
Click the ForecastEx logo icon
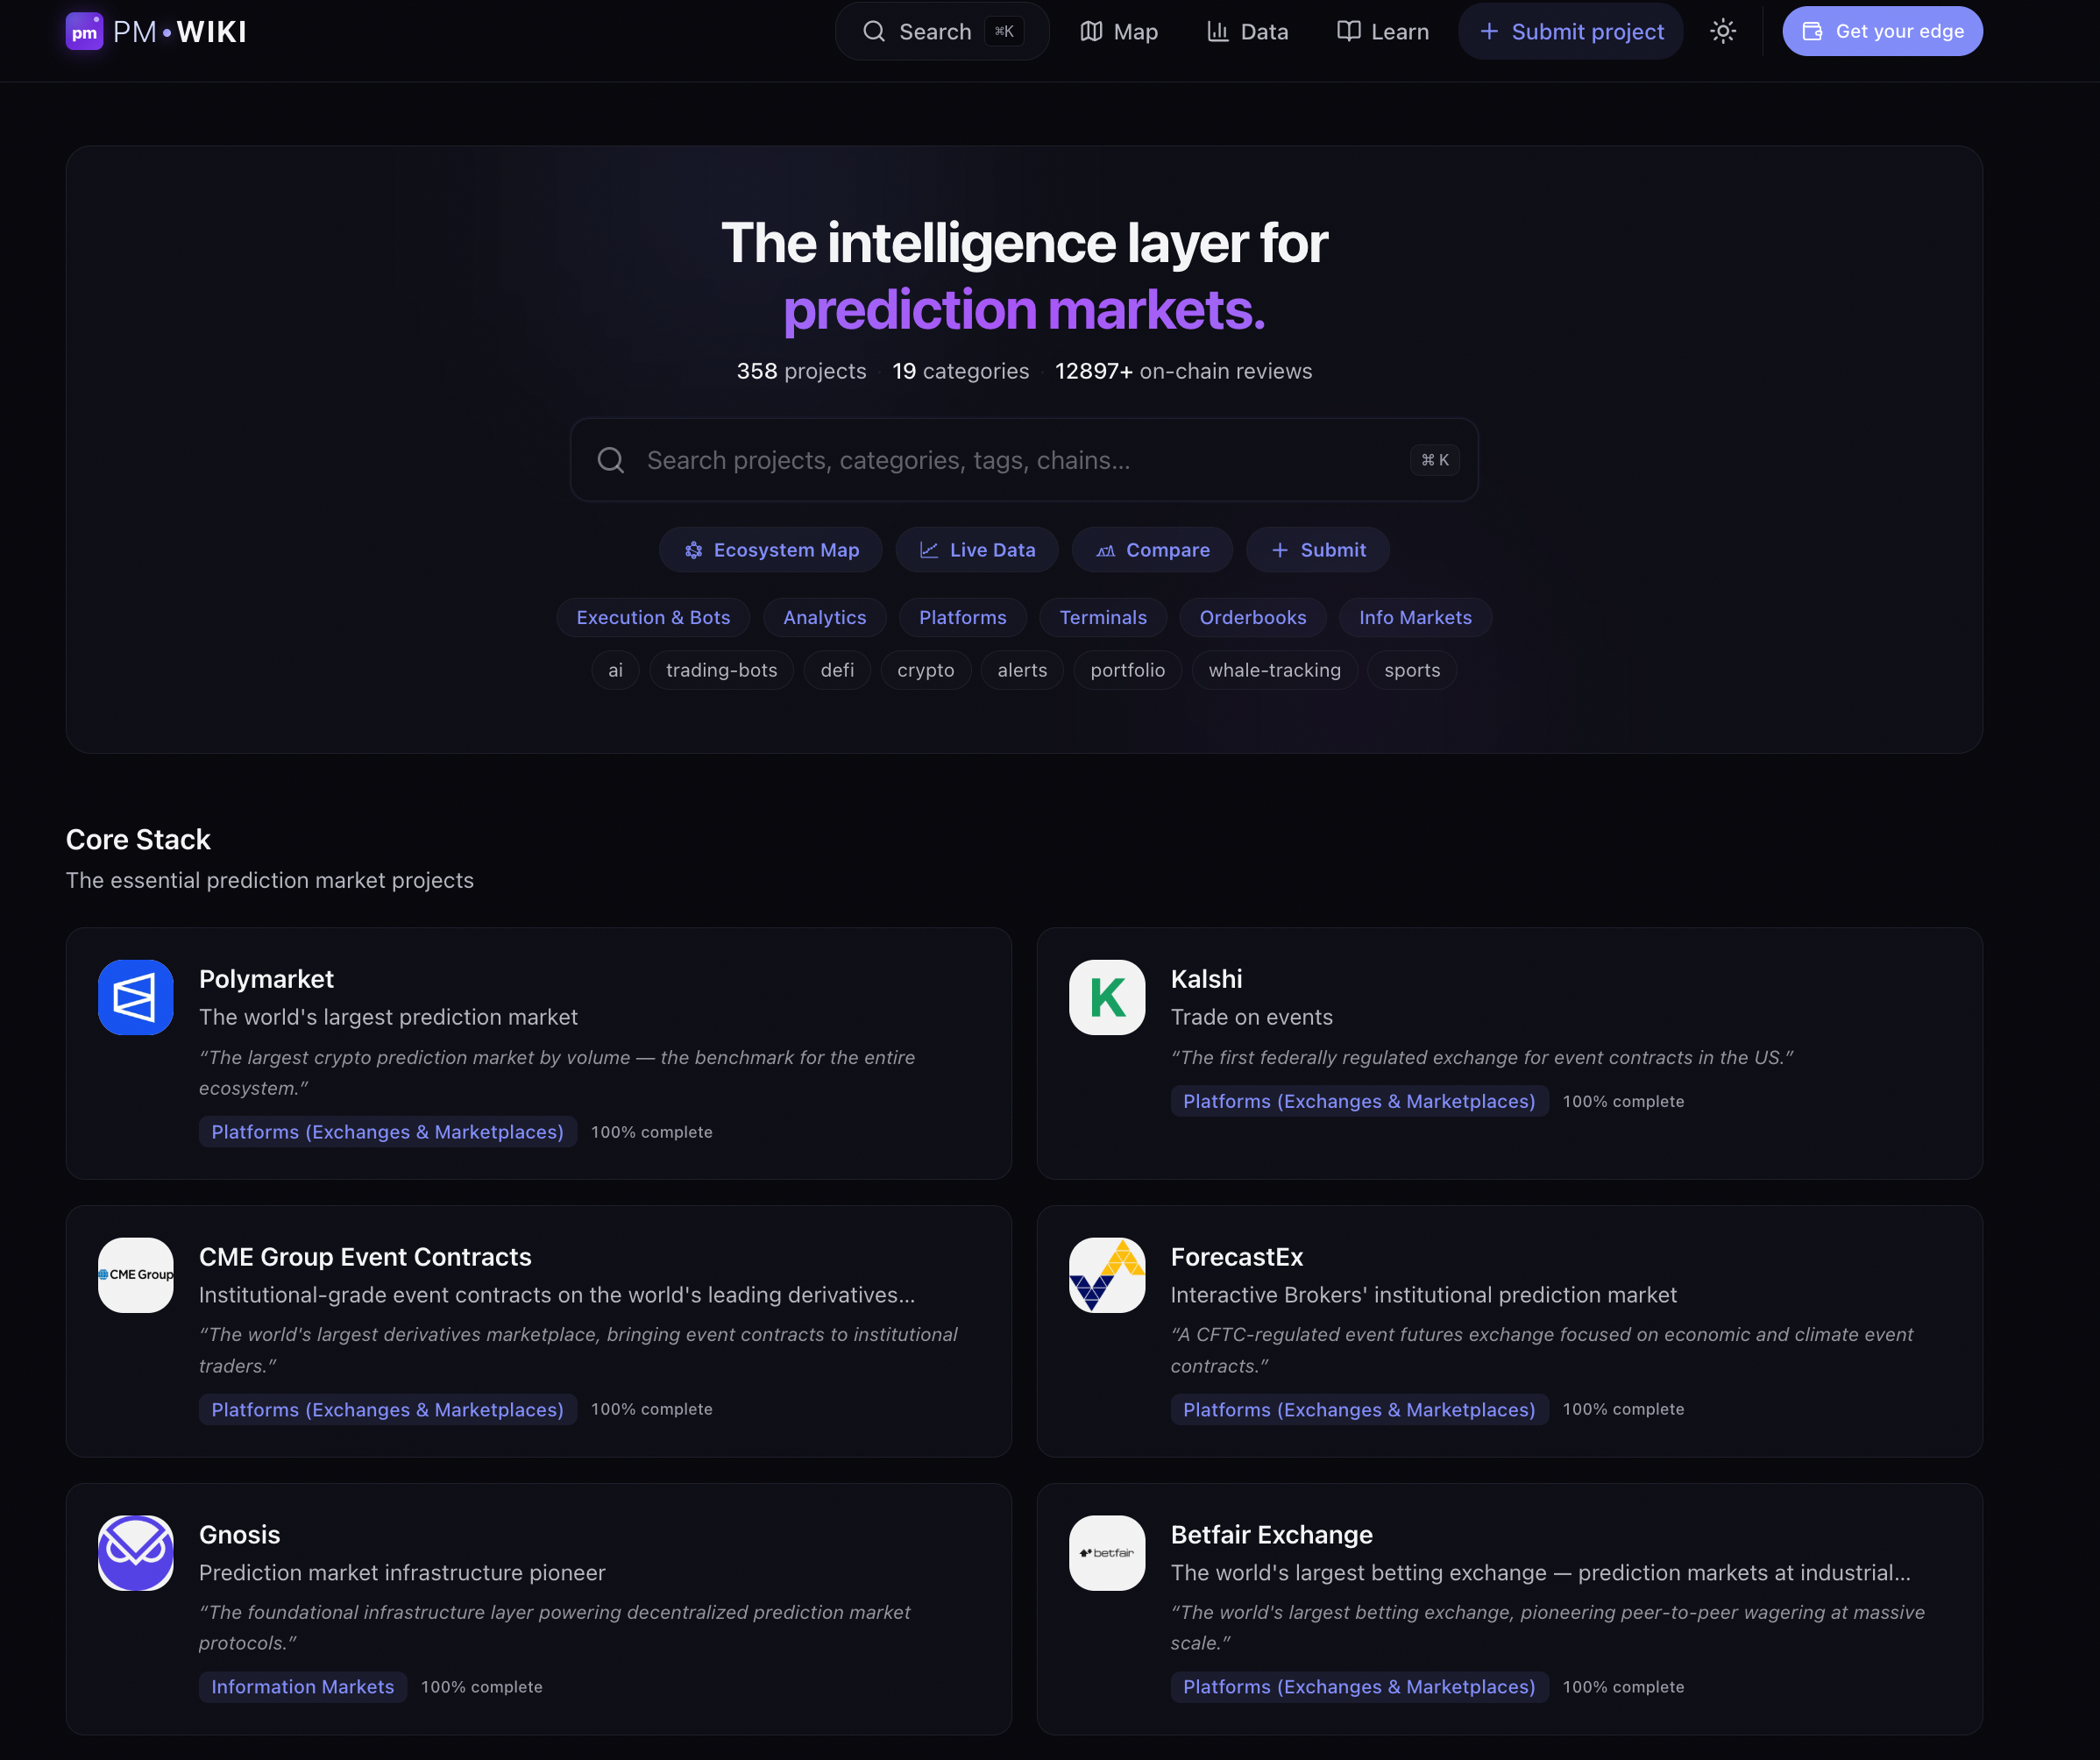pos(1106,1275)
